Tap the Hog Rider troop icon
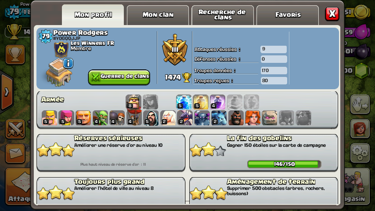Image resolution: width=375 pixels, height=211 pixels. (236, 118)
